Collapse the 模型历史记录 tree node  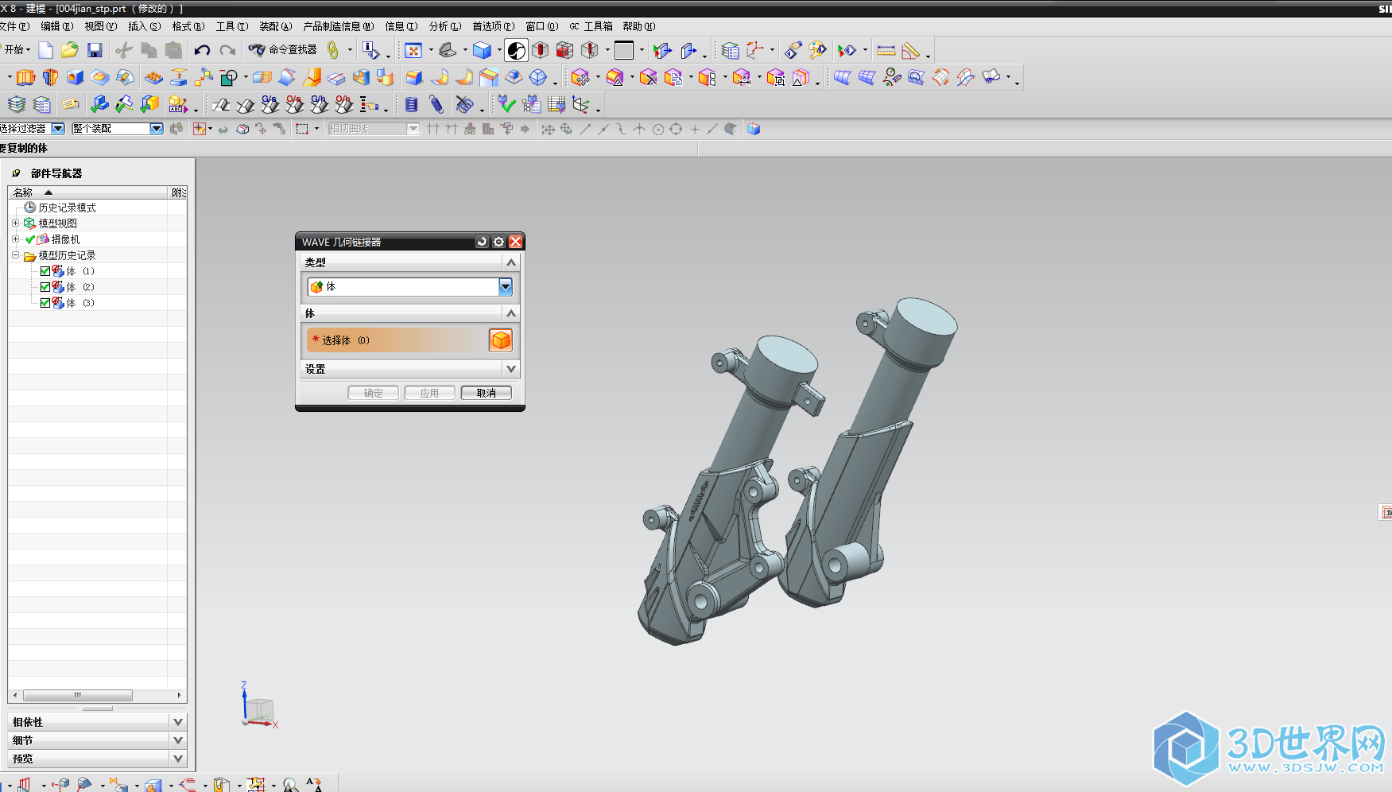pos(15,255)
